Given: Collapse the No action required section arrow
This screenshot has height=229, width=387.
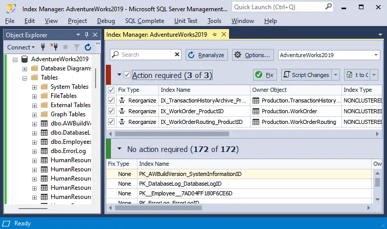Looking at the screenshot, I should pyautogui.click(x=119, y=149).
